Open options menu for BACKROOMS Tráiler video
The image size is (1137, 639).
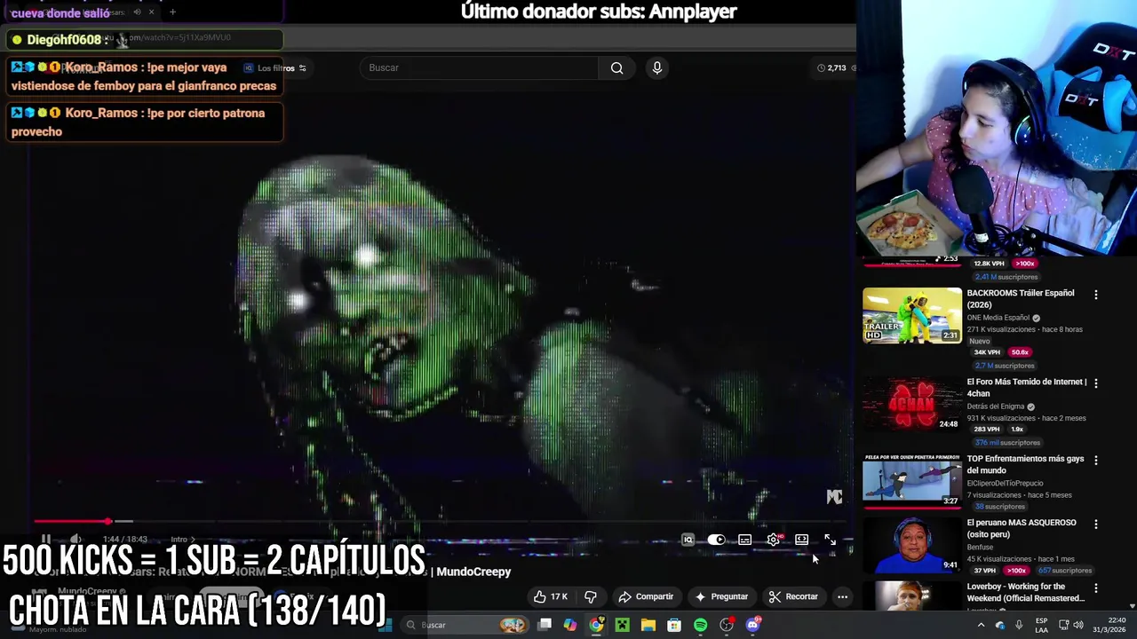click(x=1095, y=295)
